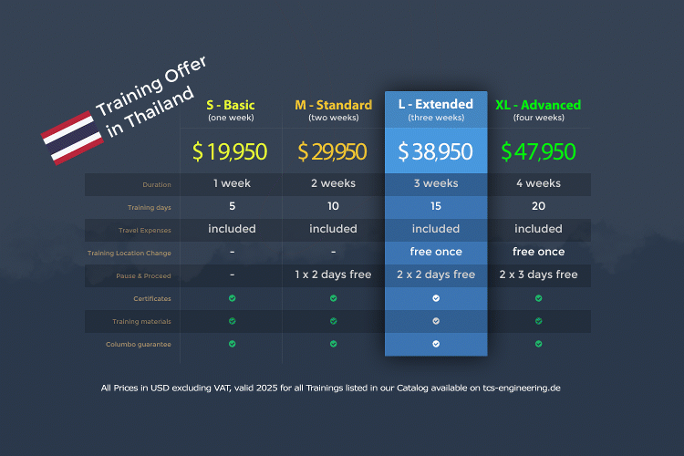This screenshot has height=456, width=684.
Task: Click the L - Extended Columbo guarantee checkmark
Action: [x=436, y=344]
